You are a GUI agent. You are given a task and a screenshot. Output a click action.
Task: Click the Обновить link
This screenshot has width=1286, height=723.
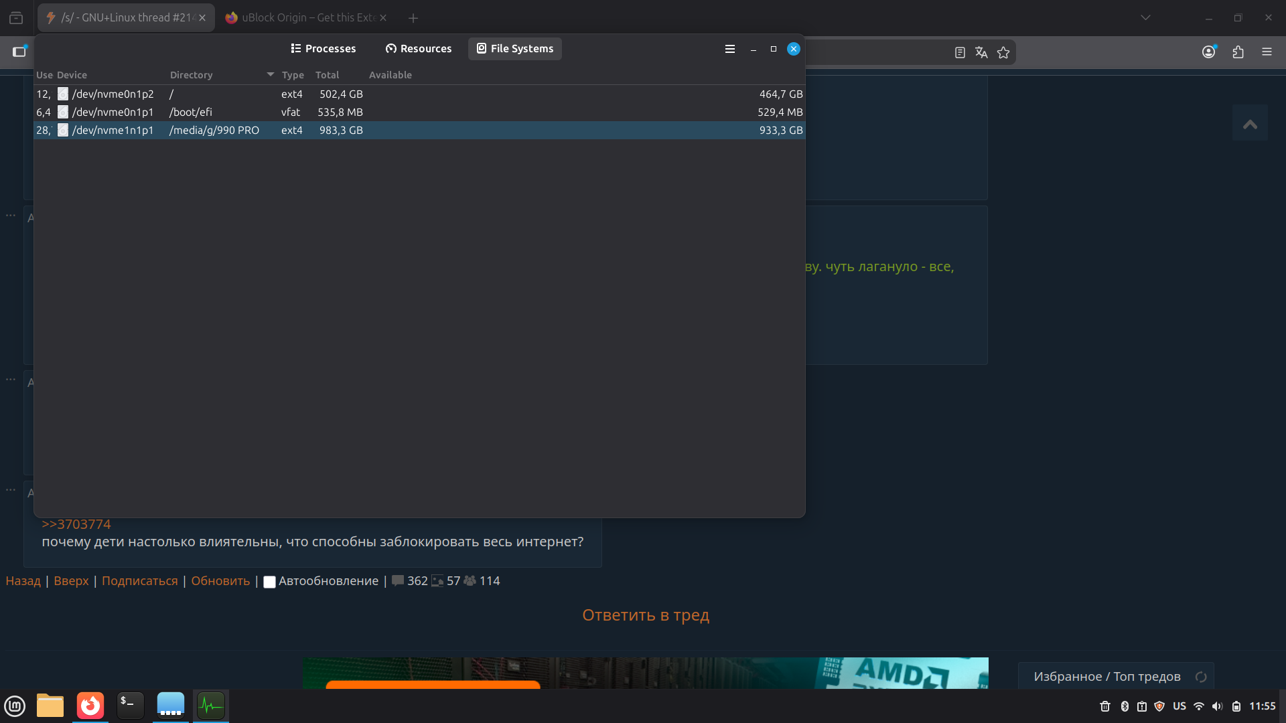[x=220, y=580]
